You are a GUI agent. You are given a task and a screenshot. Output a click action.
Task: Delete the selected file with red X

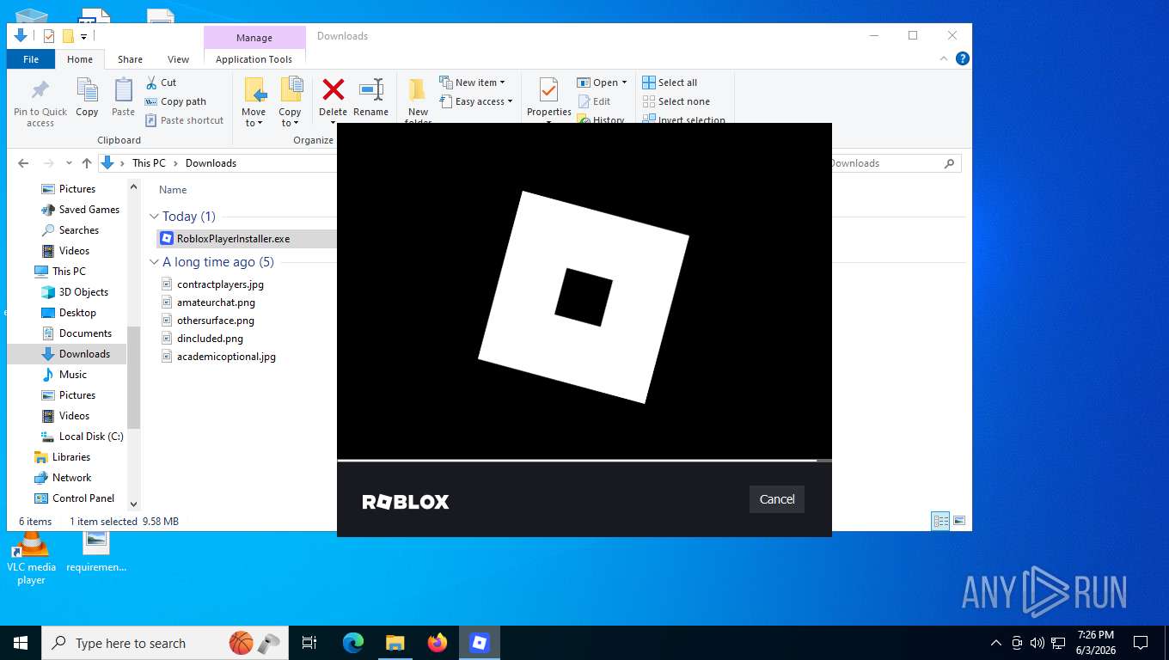[333, 99]
